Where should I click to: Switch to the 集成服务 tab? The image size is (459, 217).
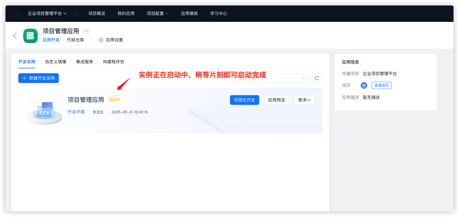[85, 62]
